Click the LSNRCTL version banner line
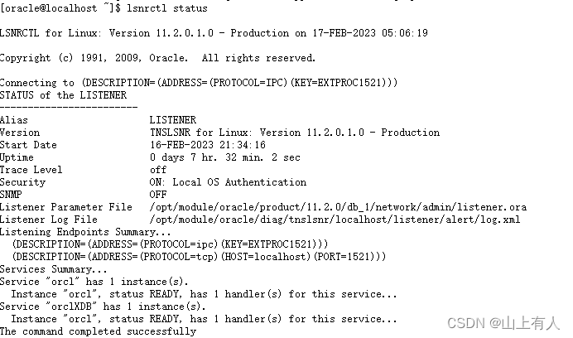 pyautogui.click(x=214, y=33)
